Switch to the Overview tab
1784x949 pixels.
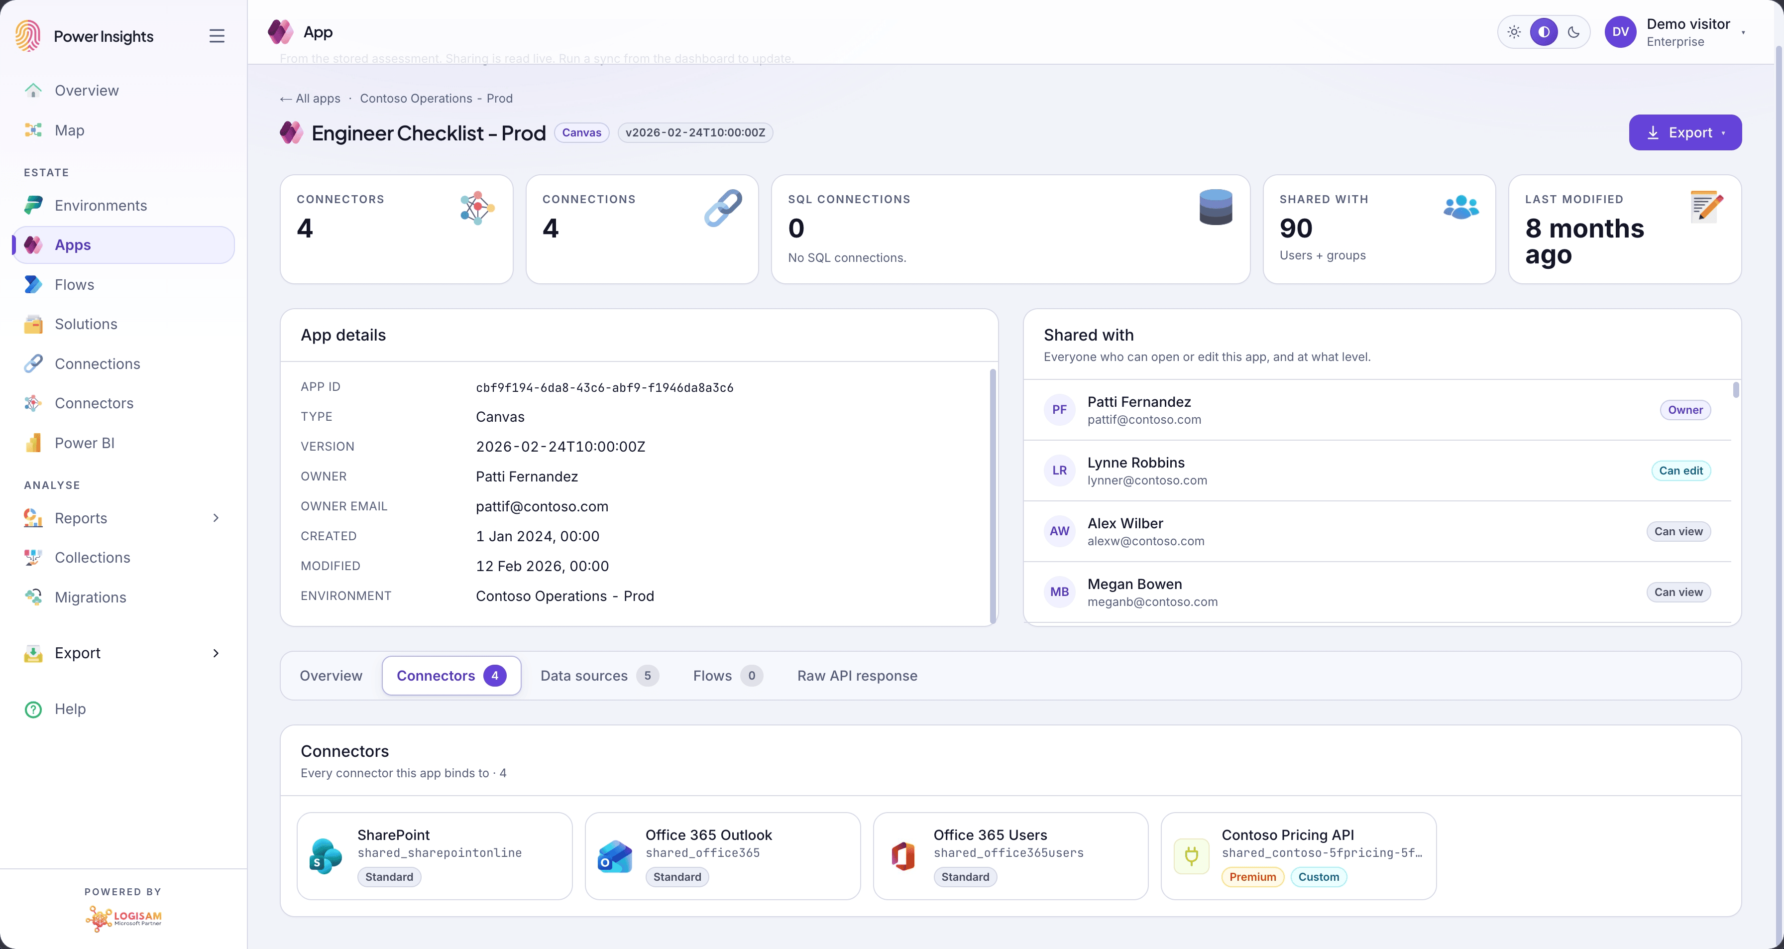tap(331, 676)
